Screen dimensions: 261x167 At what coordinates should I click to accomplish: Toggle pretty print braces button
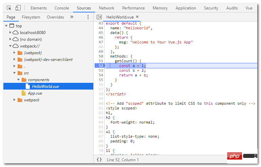(99, 160)
